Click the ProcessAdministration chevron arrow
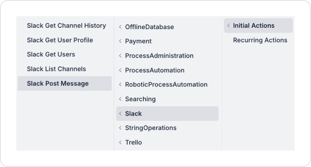 pyautogui.click(x=120, y=56)
